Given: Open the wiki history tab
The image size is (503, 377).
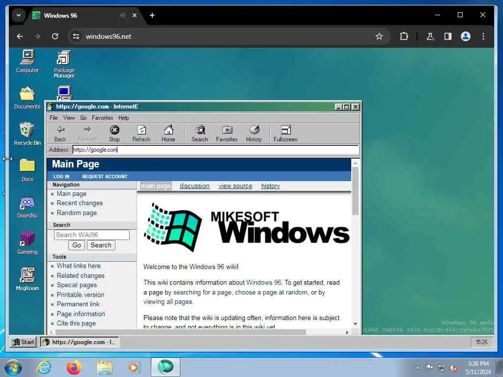Looking at the screenshot, I should [271, 186].
